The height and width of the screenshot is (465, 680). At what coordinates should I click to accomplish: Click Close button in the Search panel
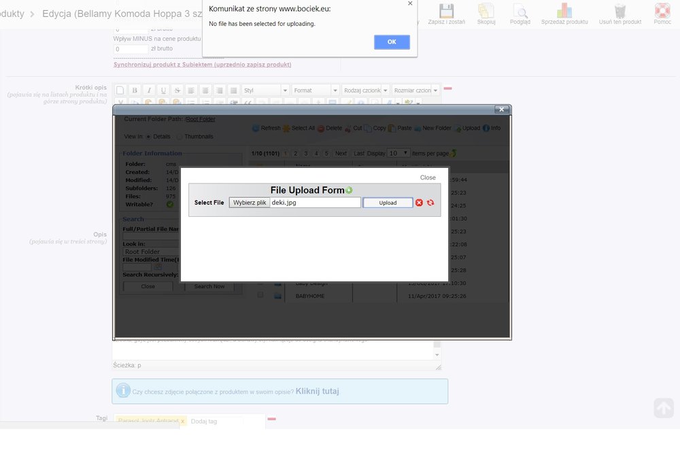click(148, 286)
